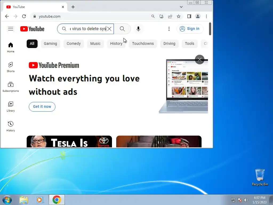
Task: Select the Touchdowns filter chip
Action: [143, 44]
